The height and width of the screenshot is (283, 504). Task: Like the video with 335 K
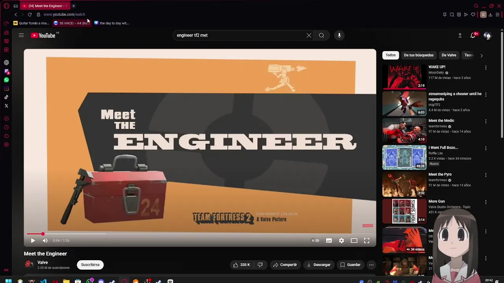point(241,265)
